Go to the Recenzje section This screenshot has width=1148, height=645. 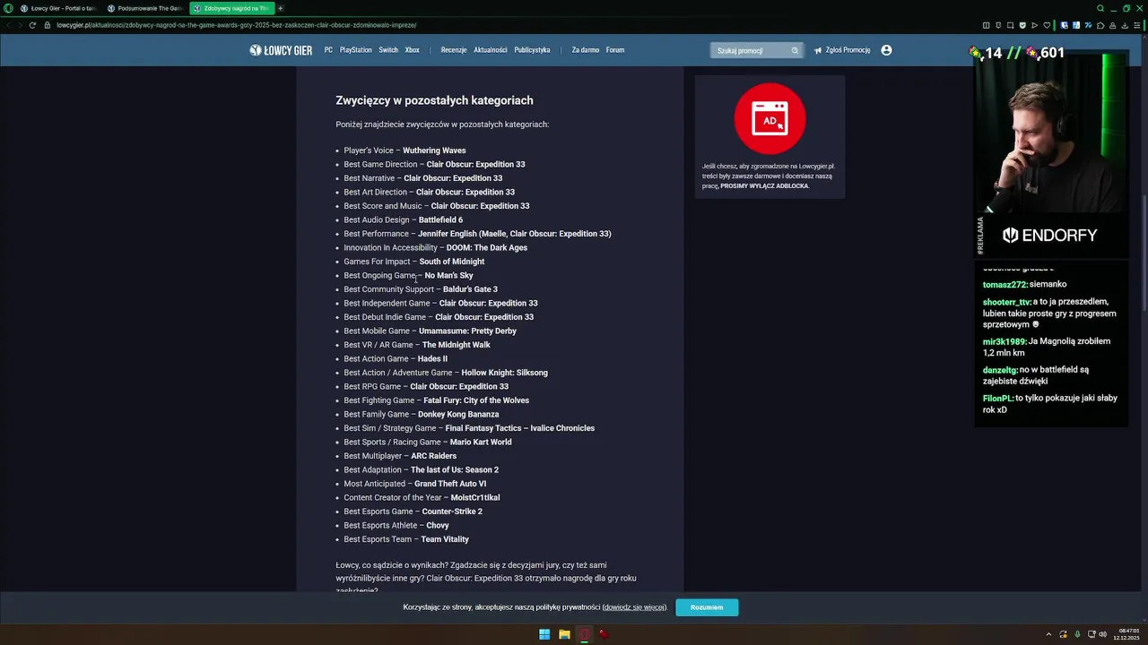tap(454, 50)
